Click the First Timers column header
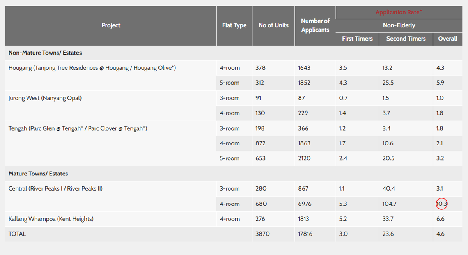468x255 pixels. 357,39
